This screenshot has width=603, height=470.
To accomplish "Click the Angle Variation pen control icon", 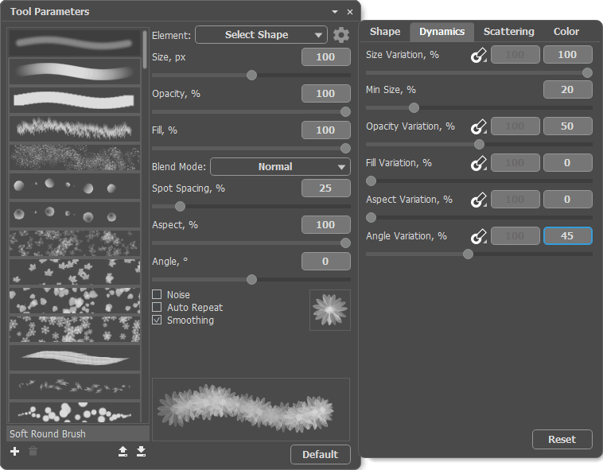I will point(478,236).
